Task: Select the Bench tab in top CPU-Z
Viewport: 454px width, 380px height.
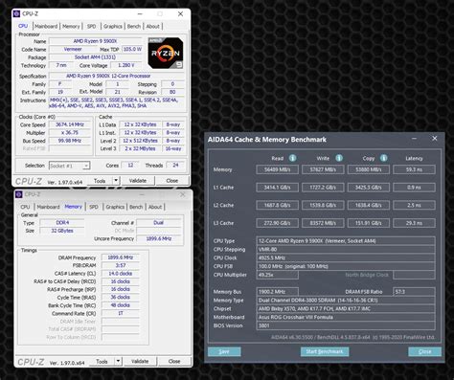Action: 134,27
